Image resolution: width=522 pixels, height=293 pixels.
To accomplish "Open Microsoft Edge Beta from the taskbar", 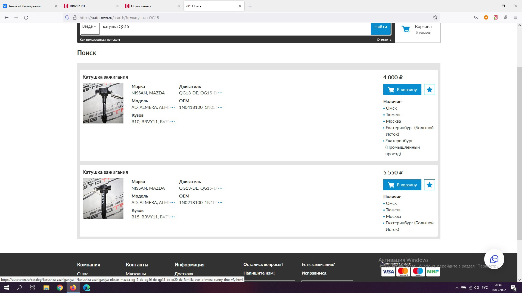I will (86, 288).
